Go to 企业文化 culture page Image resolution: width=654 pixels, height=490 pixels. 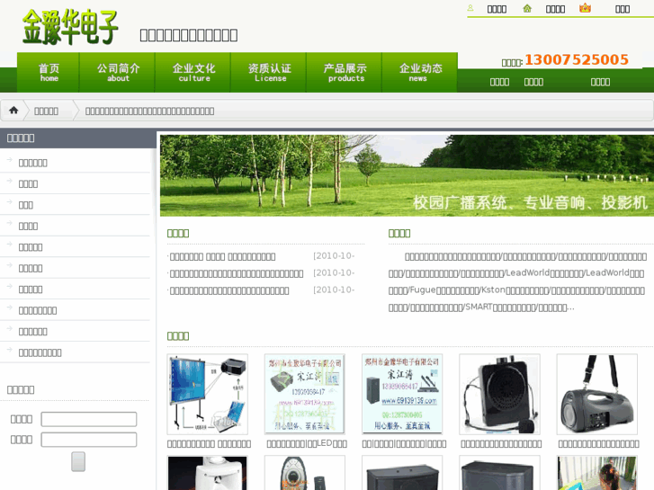(x=194, y=72)
